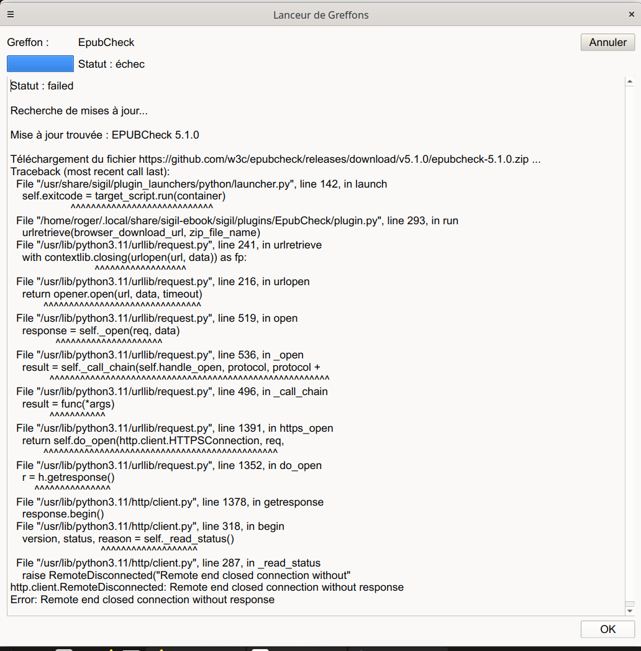The width and height of the screenshot is (641, 651).
Task: Click the request.py line 216 urlopen entry
Action: point(163,281)
